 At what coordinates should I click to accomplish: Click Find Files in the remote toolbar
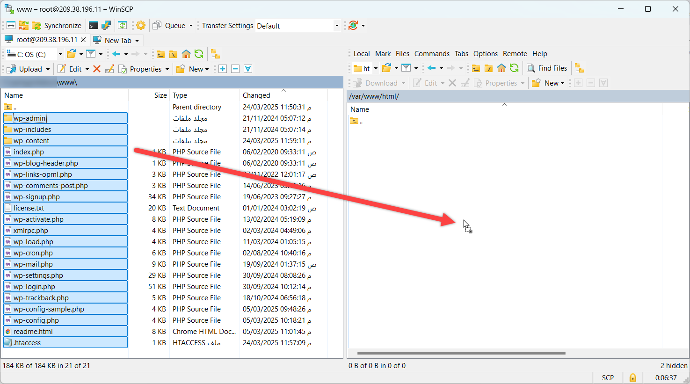(547, 68)
